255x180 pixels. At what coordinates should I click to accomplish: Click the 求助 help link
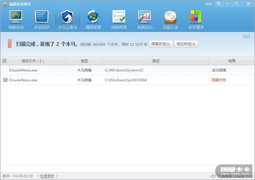209,4
